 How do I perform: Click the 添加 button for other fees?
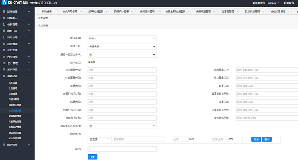pyautogui.click(x=256, y=139)
